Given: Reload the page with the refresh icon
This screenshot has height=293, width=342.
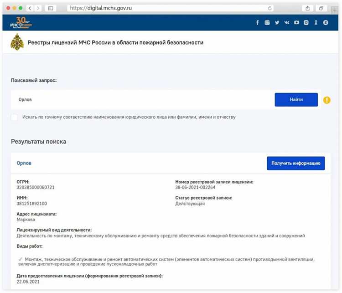Looking at the screenshot, I should click(270, 8).
